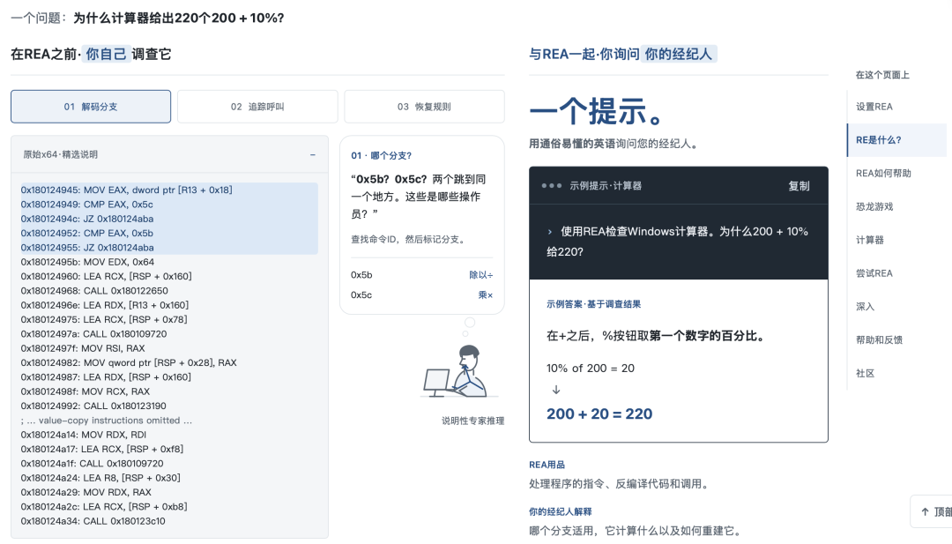Click the thinking person illustration
Viewport: 952px width, 544px height.
(458, 371)
